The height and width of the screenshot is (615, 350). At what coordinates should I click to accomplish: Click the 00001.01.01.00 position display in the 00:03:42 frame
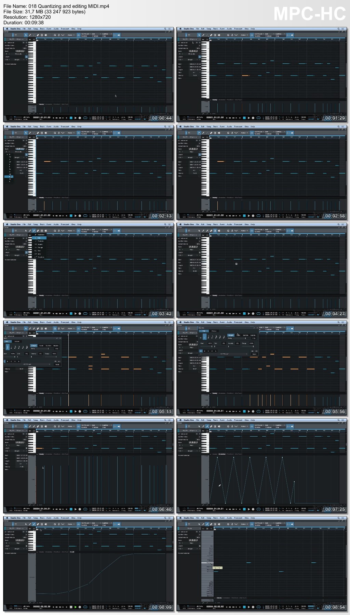42,313
